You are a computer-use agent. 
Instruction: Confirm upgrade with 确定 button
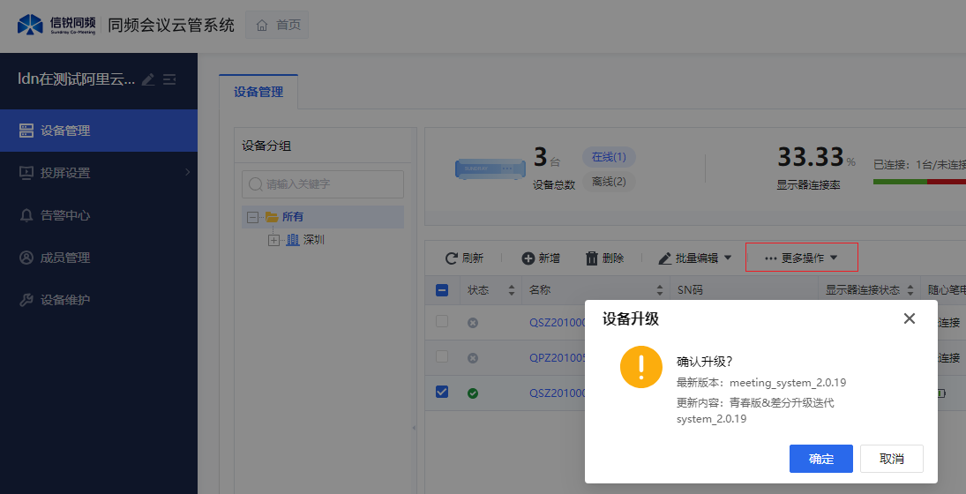(x=820, y=459)
